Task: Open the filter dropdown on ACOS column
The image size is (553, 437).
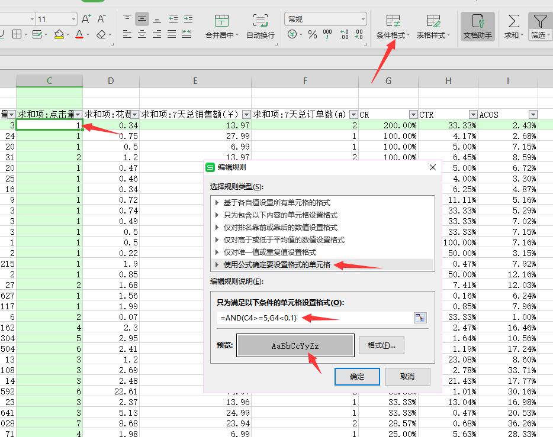Action: pyautogui.click(x=533, y=115)
